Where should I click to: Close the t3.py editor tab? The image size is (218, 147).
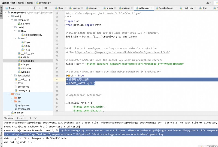(x=65, y=8)
